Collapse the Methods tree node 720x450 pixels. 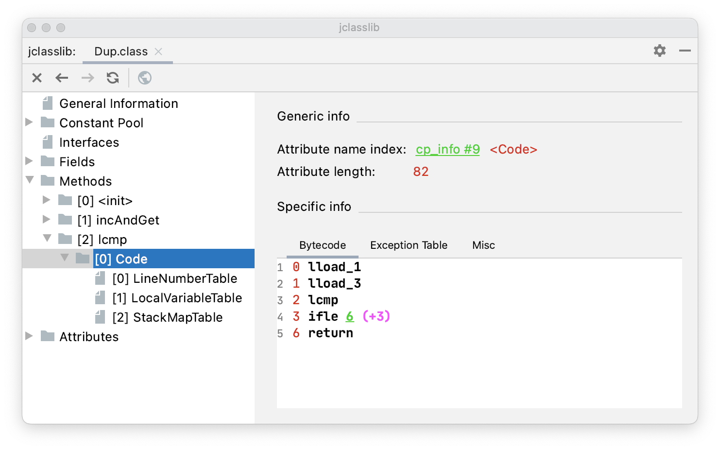click(x=30, y=180)
